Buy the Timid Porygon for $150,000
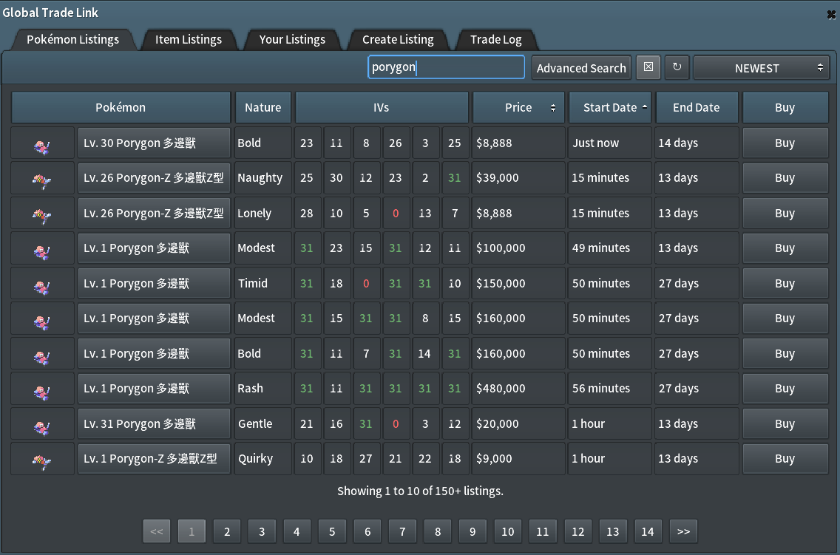This screenshot has height=555, width=840. (785, 283)
